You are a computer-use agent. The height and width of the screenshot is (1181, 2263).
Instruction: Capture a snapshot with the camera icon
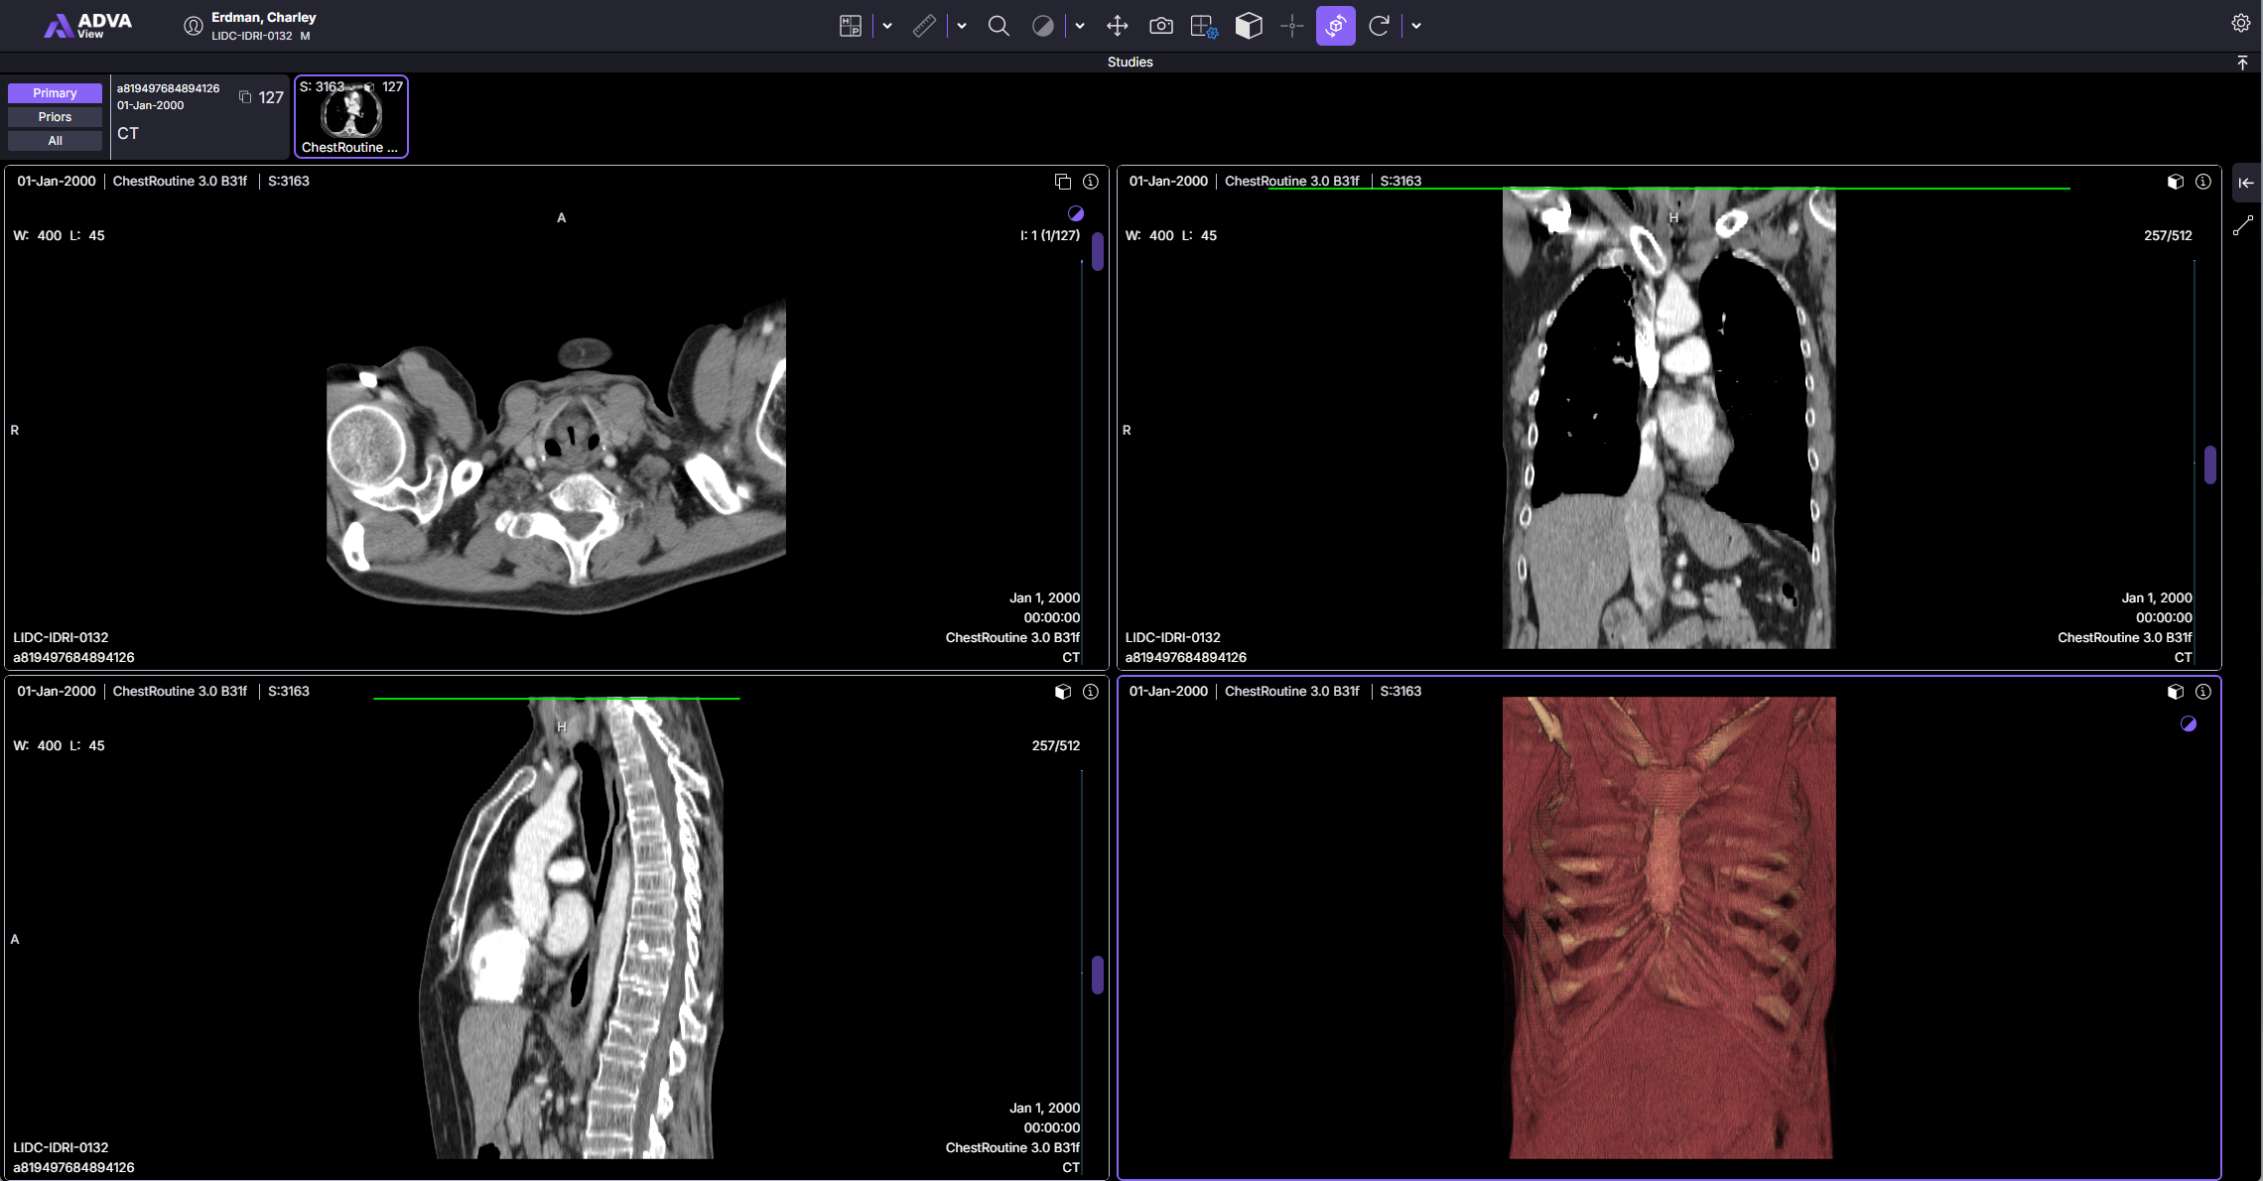point(1161,26)
